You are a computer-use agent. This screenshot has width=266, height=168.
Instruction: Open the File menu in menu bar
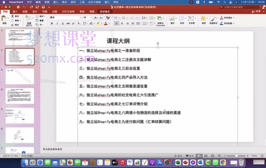29,2
